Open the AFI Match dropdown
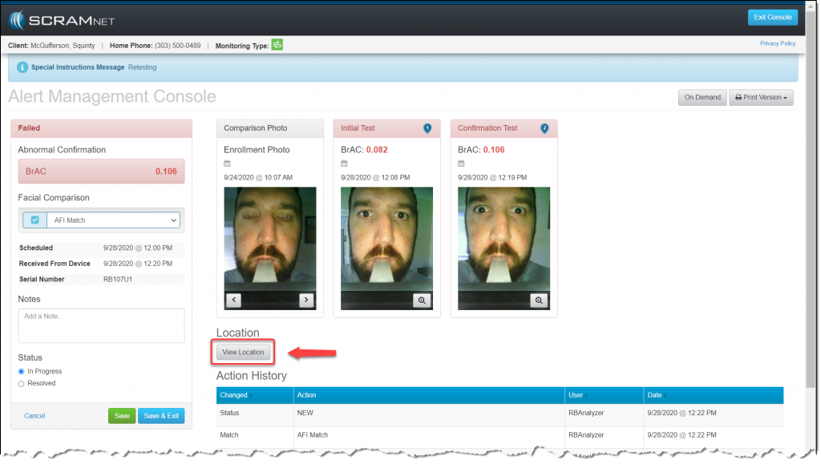This screenshot has height=464, width=821. pos(112,220)
